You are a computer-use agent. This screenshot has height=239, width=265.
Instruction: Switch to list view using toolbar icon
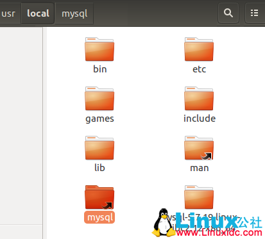tap(255, 13)
